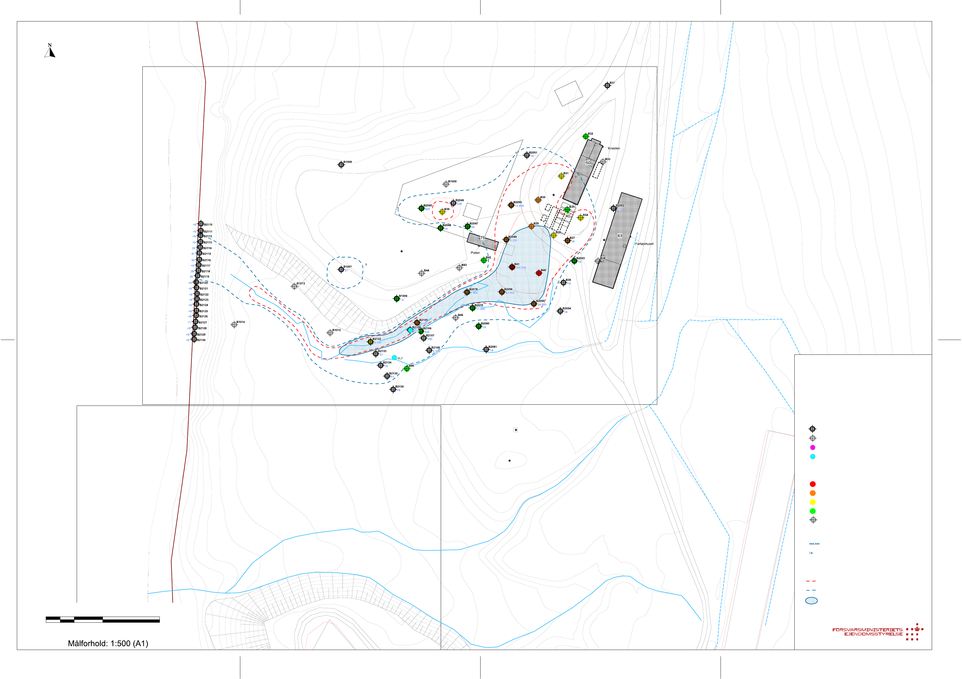This screenshot has height=679, width=962.
Task: Click the borehole marker B1008
Action: [x=341, y=165]
